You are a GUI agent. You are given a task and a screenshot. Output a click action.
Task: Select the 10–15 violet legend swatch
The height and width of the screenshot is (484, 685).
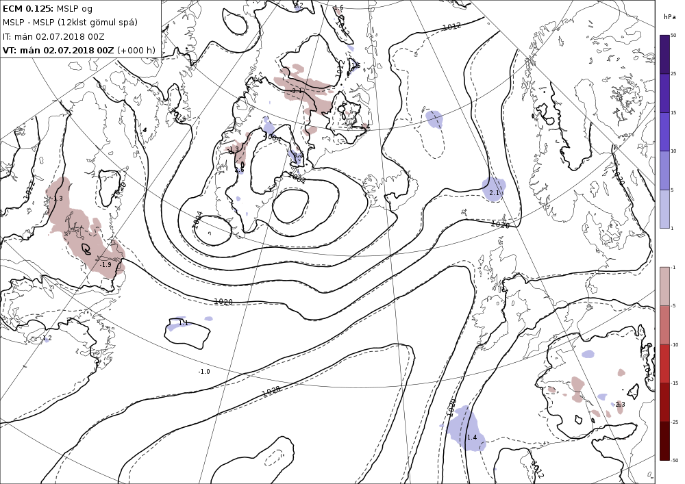point(665,132)
